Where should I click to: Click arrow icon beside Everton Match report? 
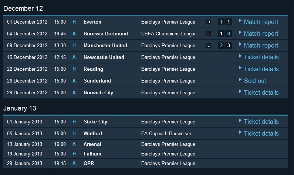240,21
